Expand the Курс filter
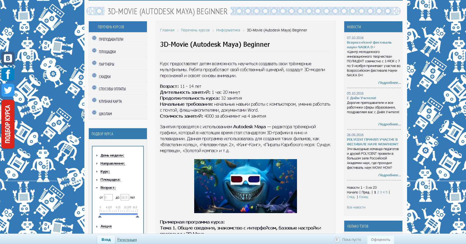 tap(105, 172)
